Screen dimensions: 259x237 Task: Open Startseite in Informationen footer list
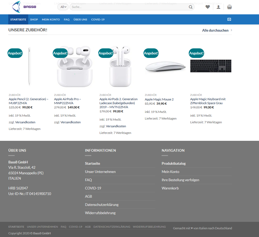click(x=93, y=163)
